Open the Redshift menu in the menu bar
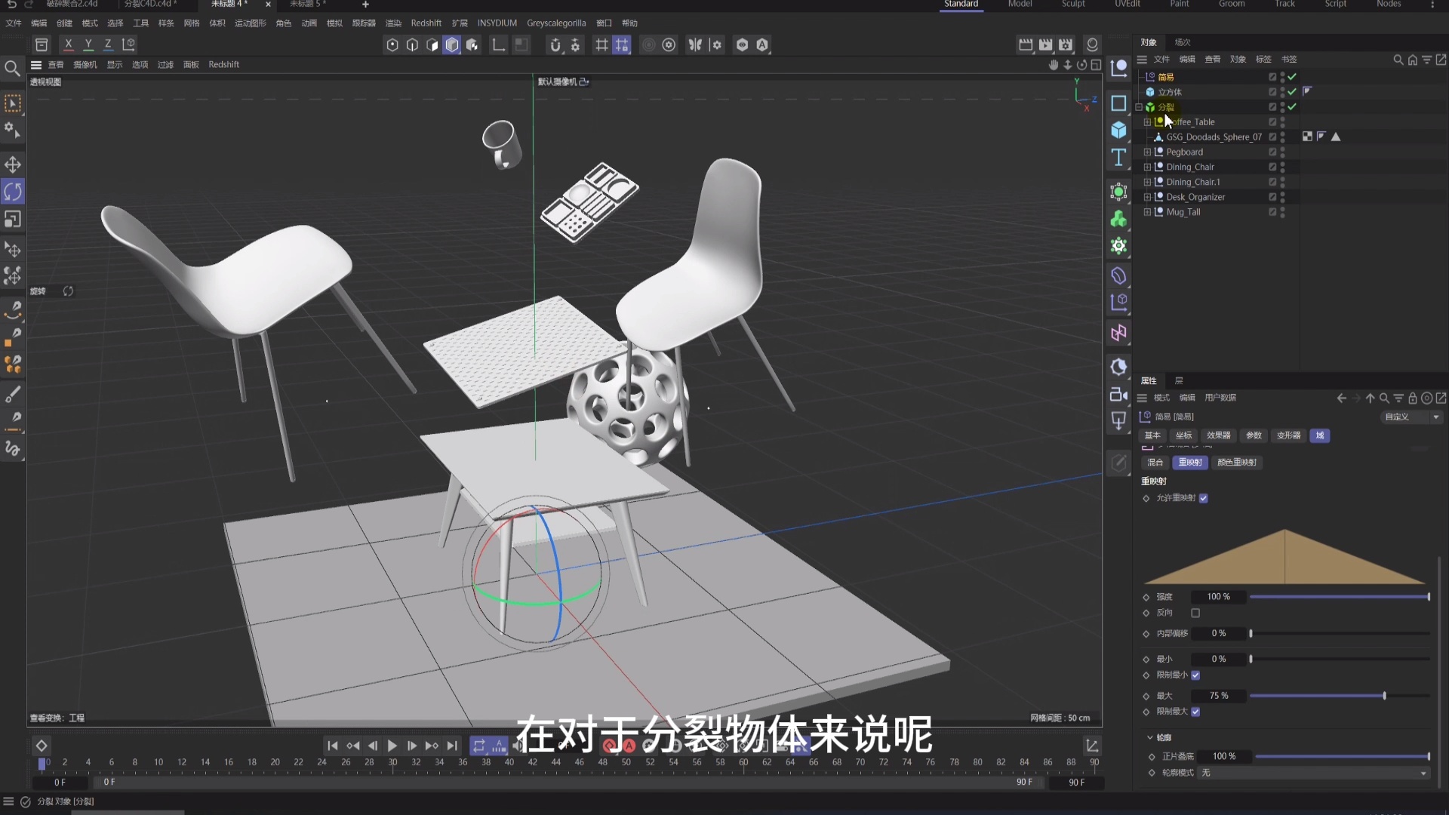The height and width of the screenshot is (815, 1449). (426, 23)
